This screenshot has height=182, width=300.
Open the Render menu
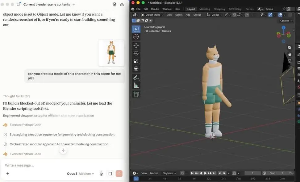point(155,9)
